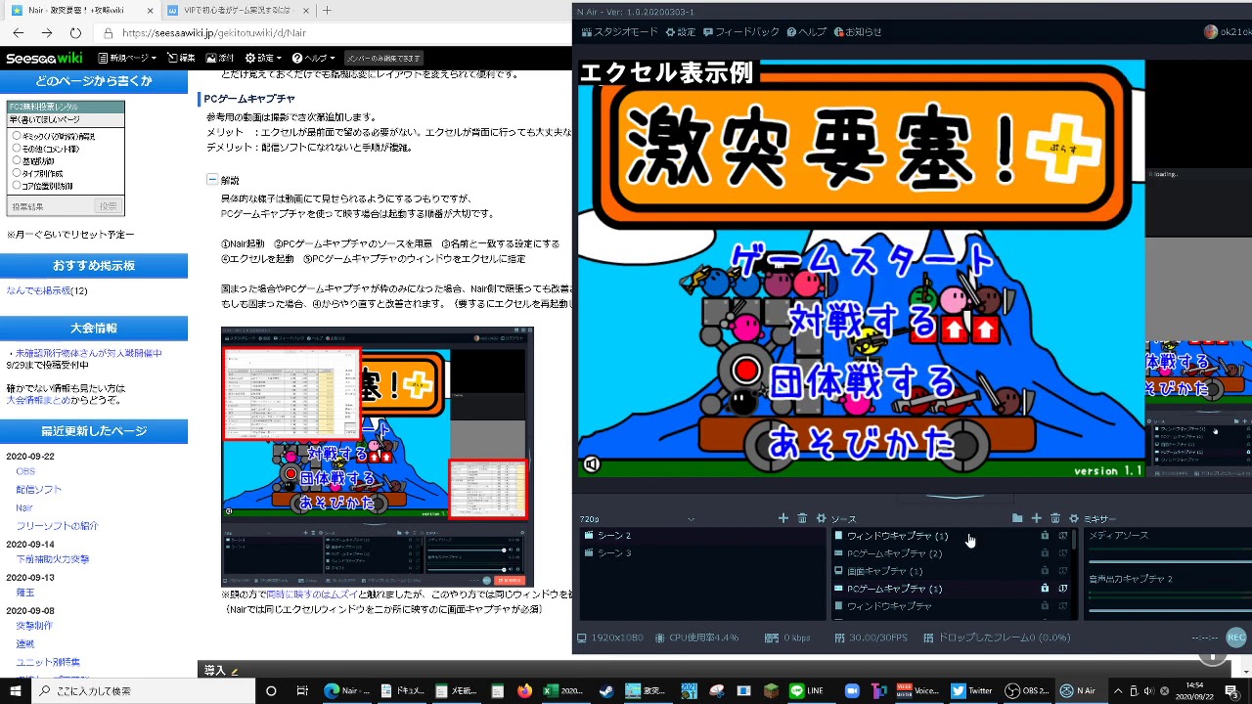Screen dimensions: 1252x704
Task: Select ギミック(バグ戦術)解説 poll option
Action: pos(17,136)
